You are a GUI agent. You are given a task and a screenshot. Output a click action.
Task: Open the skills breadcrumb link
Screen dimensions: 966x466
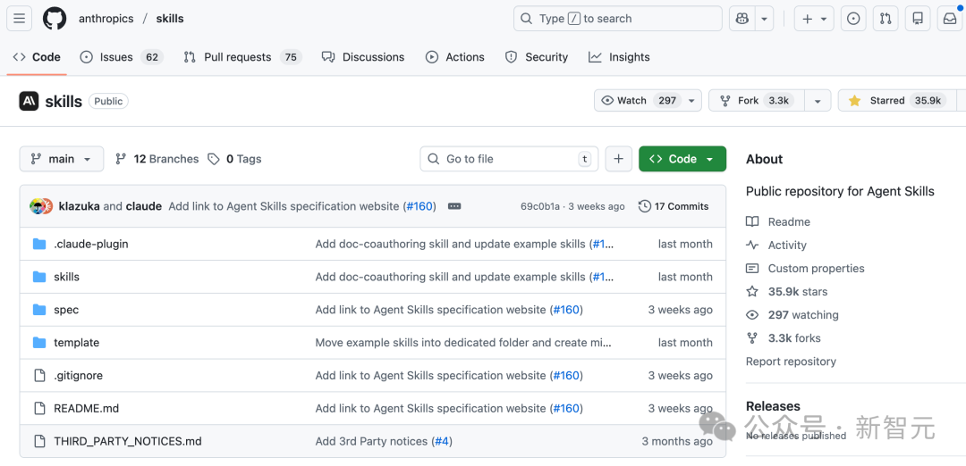click(170, 19)
